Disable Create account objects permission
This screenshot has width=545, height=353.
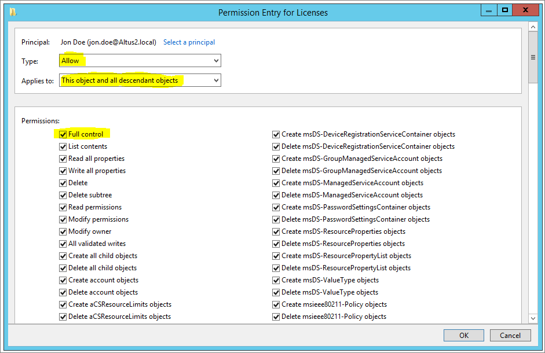pyautogui.click(x=63, y=280)
